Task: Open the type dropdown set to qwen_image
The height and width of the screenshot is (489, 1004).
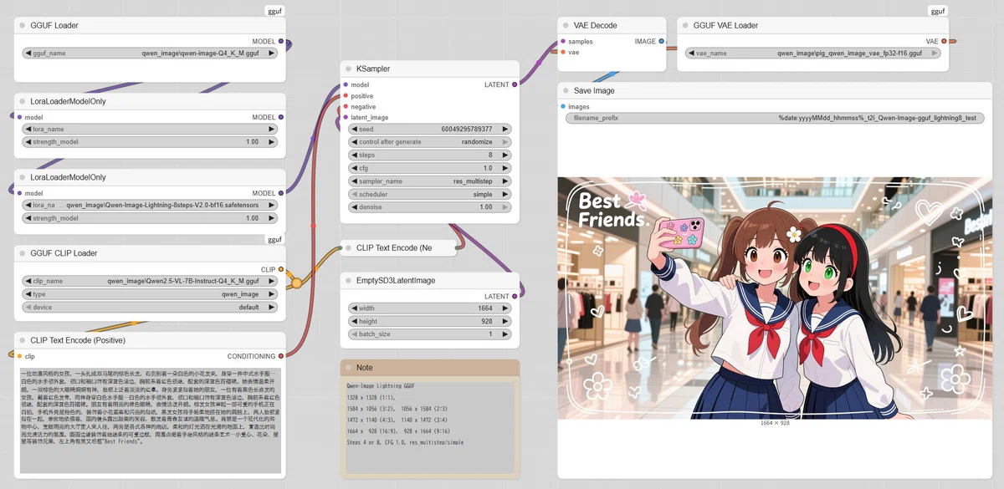Action: click(150, 294)
